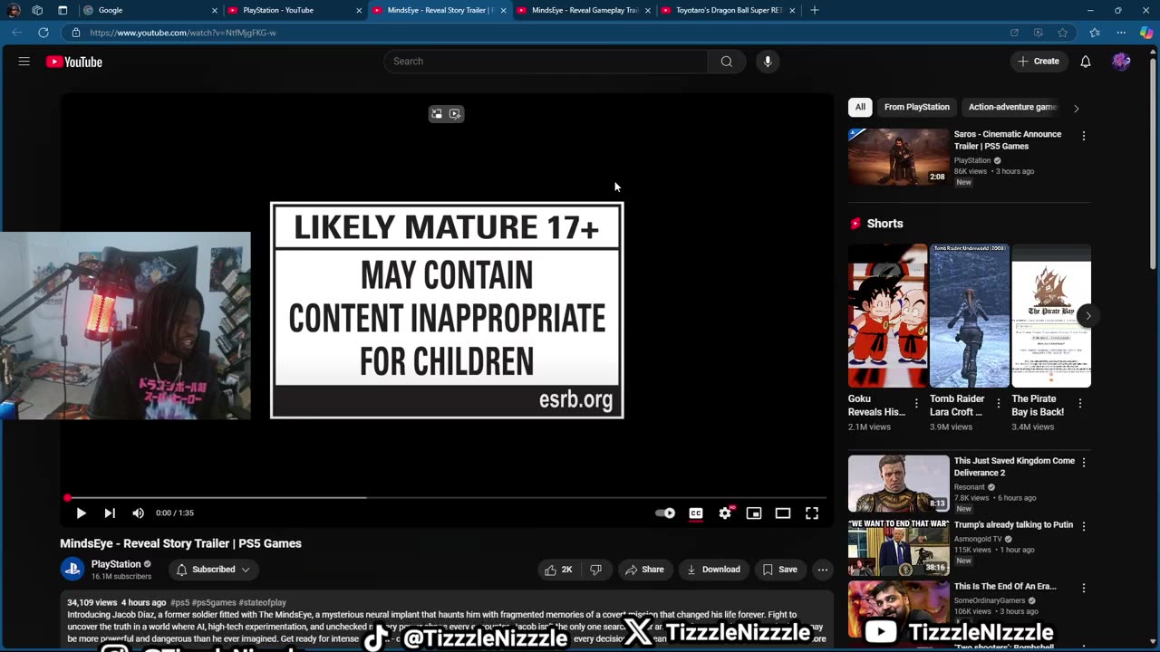1160x652 pixels.
Task: Open the Tomb Raider Lara Croft short
Action: click(970, 316)
